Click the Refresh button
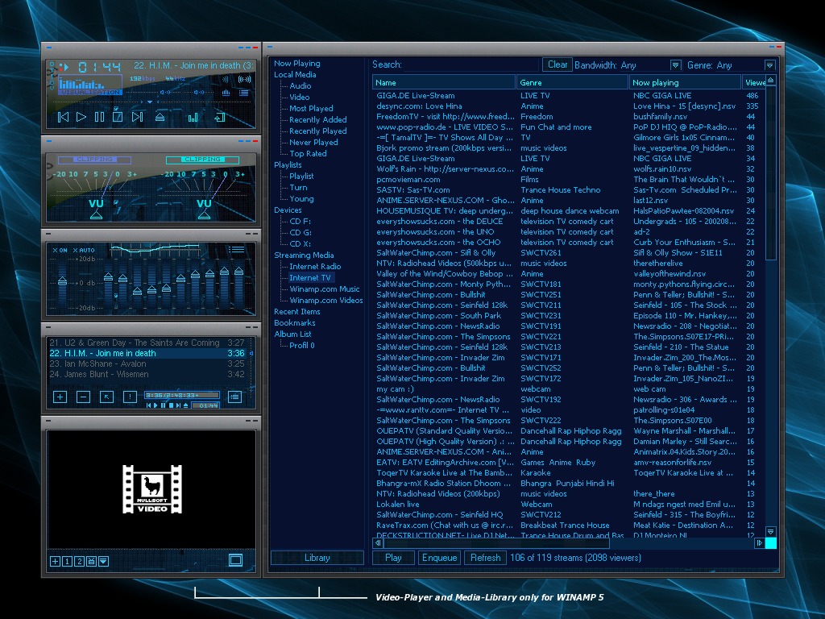This screenshot has height=619, width=825. pyautogui.click(x=485, y=558)
